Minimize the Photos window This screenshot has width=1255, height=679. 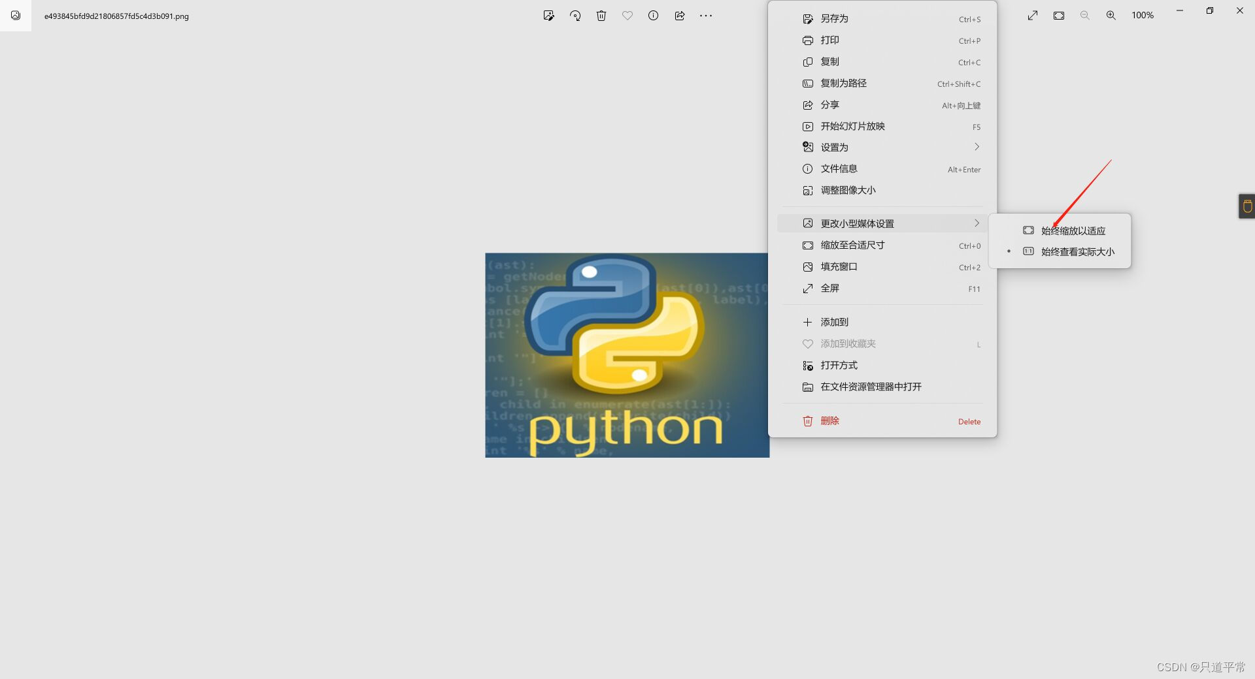coord(1180,10)
